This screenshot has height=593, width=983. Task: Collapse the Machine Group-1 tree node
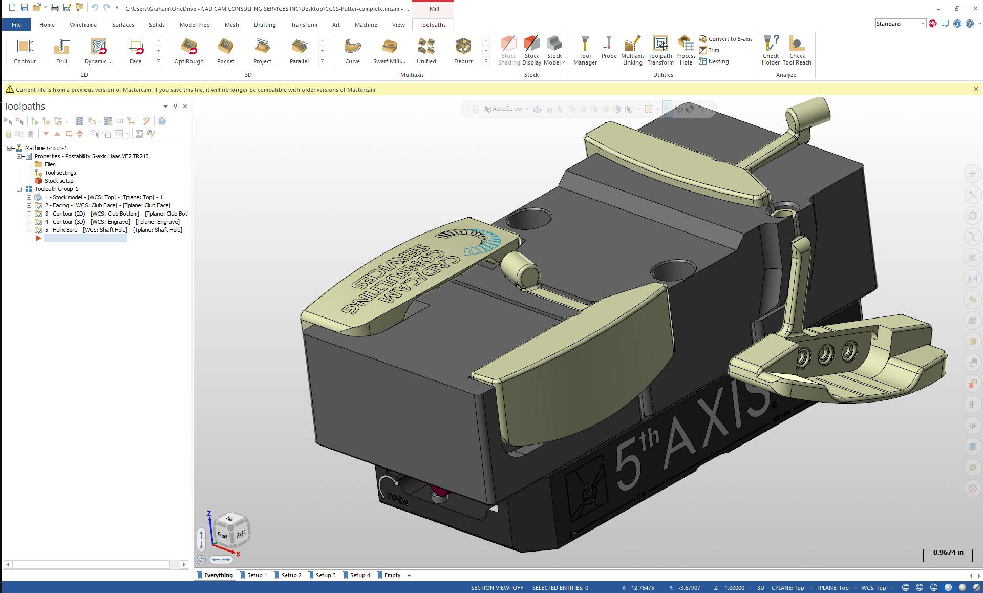click(x=8, y=148)
